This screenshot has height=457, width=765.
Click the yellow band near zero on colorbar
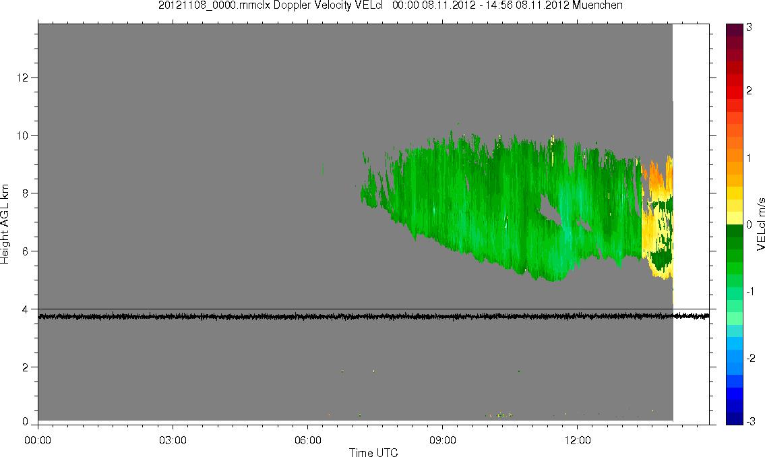pos(735,218)
